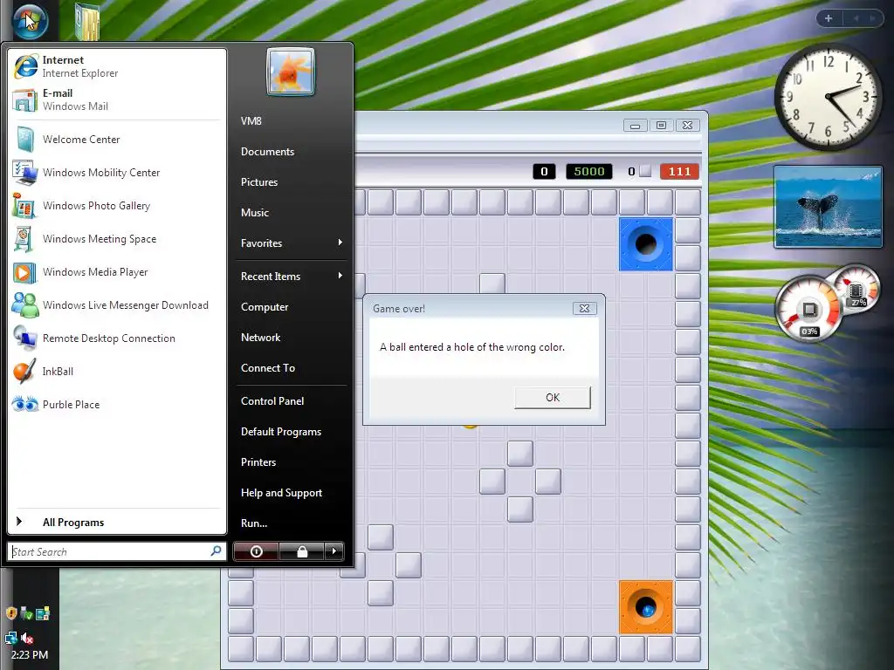Image resolution: width=894 pixels, height=670 pixels.
Task: Click in the Start Search box
Action: click(x=117, y=551)
